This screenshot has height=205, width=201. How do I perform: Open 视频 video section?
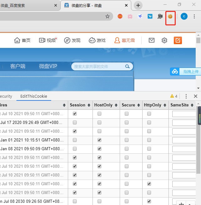coord(48,40)
